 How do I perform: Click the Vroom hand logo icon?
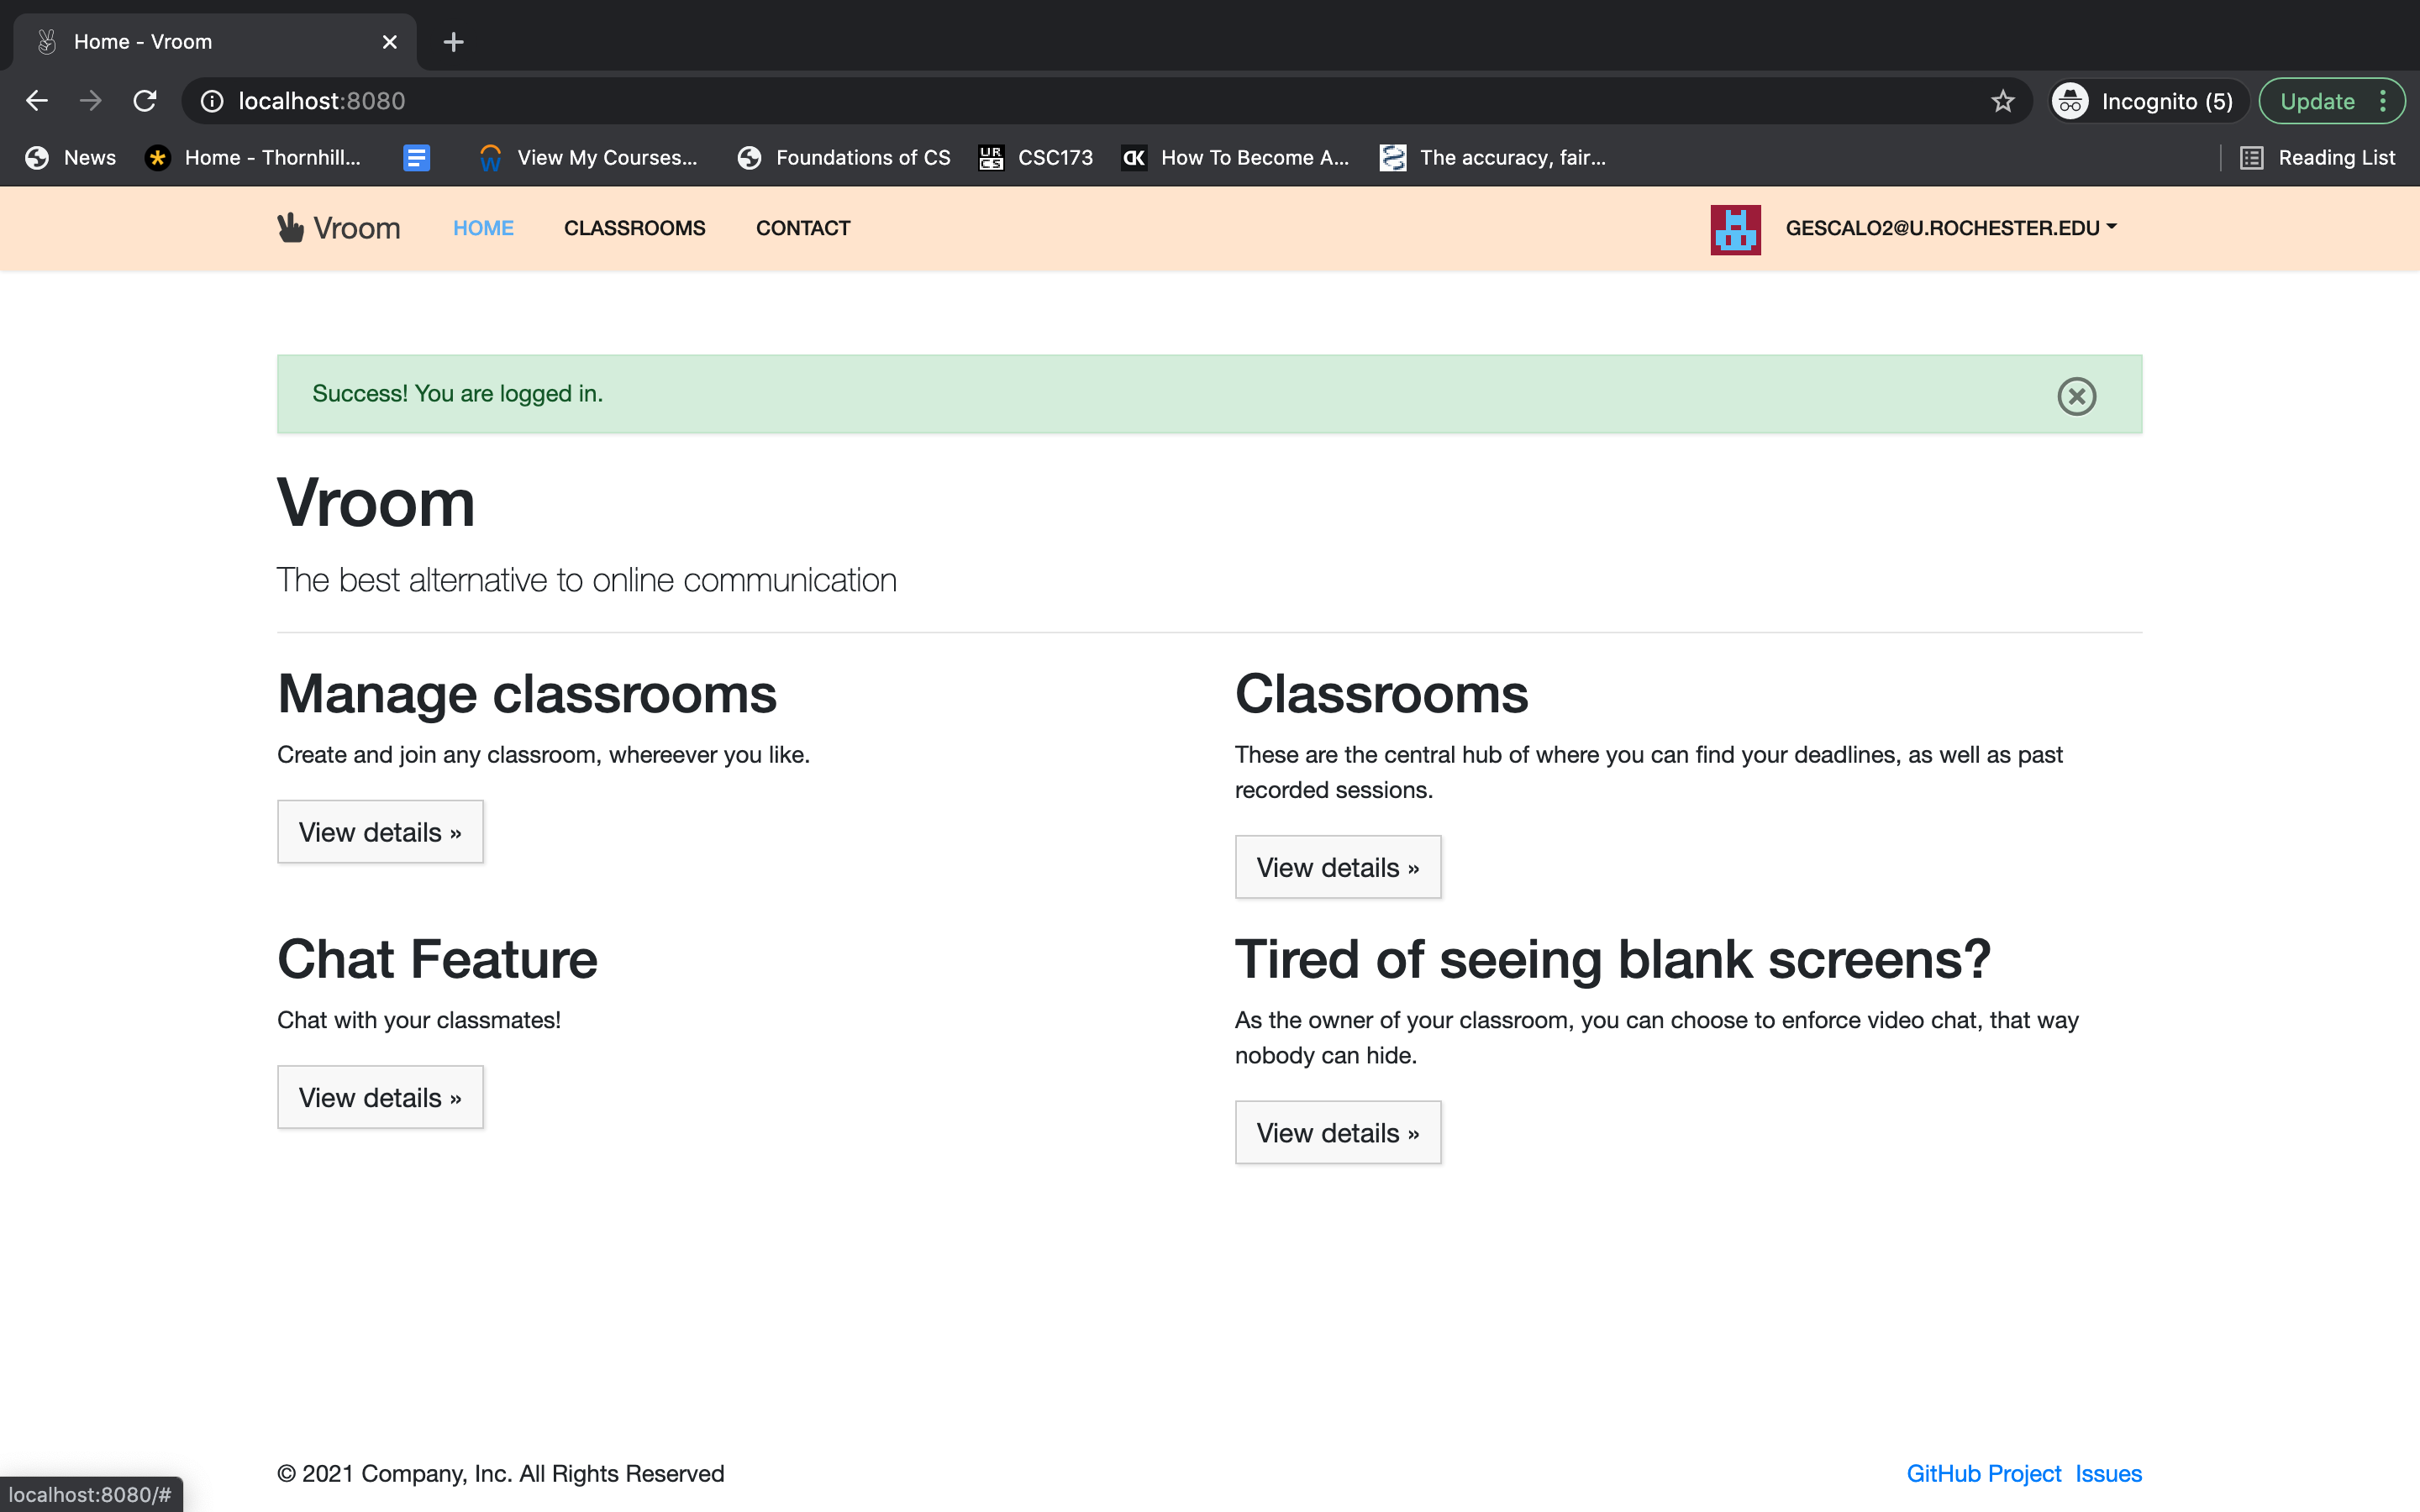click(x=290, y=227)
